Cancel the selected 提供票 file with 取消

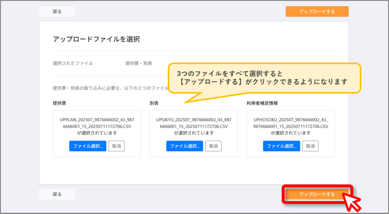point(117,146)
